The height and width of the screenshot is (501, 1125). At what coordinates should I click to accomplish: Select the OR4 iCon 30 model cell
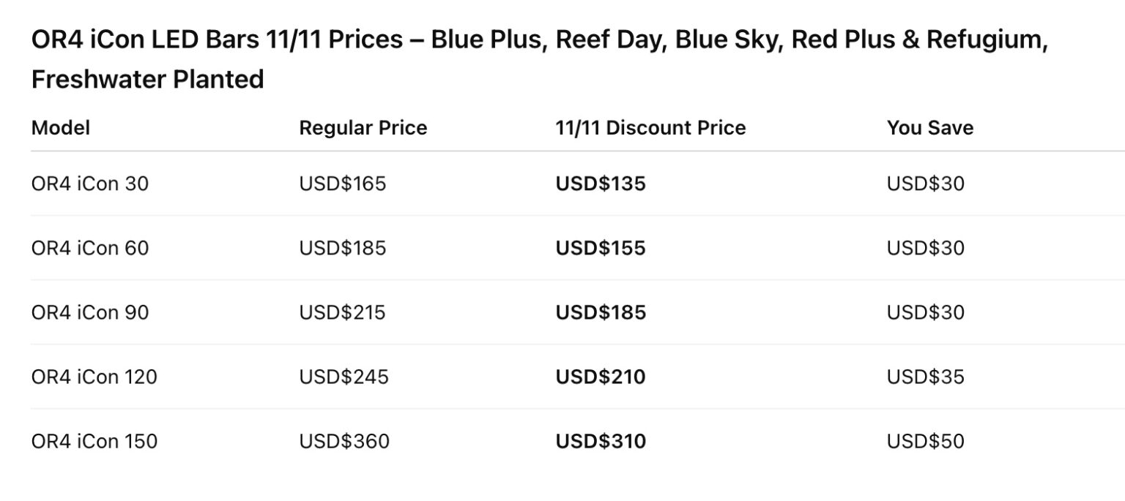coord(89,184)
